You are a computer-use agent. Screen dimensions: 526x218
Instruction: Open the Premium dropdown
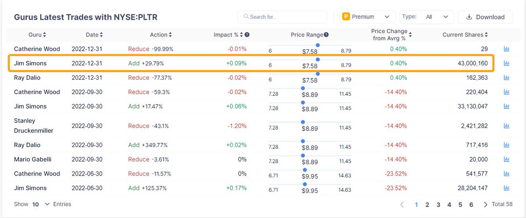coord(368,17)
